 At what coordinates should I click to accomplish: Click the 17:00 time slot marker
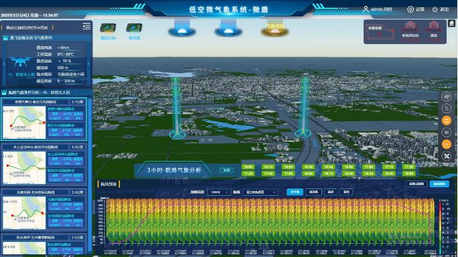click(368, 167)
